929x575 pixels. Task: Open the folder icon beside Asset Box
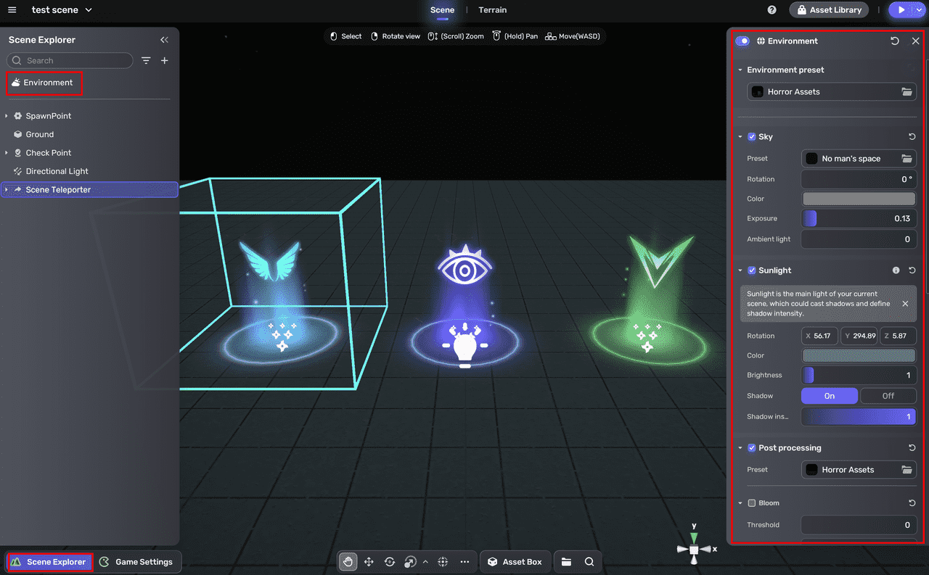point(566,562)
